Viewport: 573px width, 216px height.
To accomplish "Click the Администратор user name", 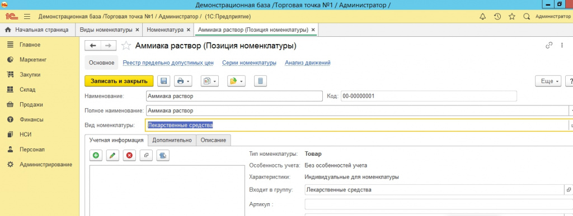I will click(553, 16).
